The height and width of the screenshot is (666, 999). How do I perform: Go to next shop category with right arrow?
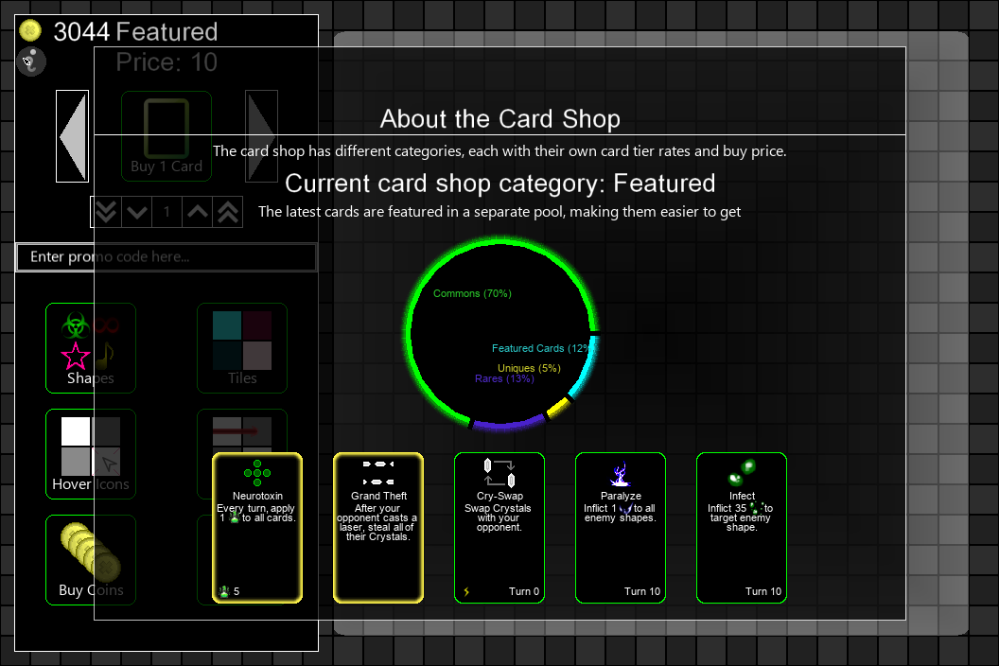pyautogui.click(x=261, y=135)
